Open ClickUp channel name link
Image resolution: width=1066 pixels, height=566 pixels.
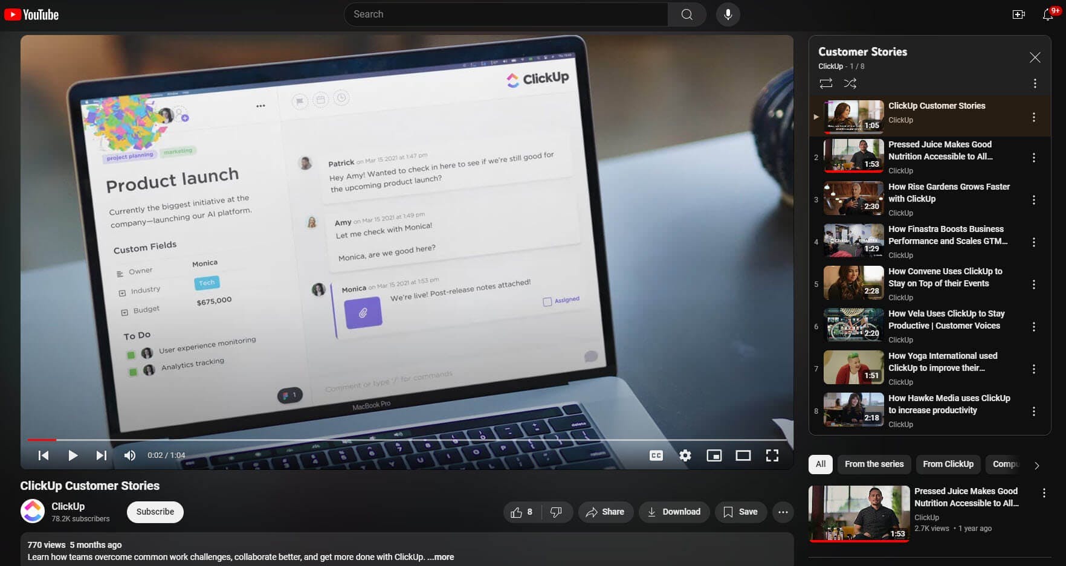(68, 506)
